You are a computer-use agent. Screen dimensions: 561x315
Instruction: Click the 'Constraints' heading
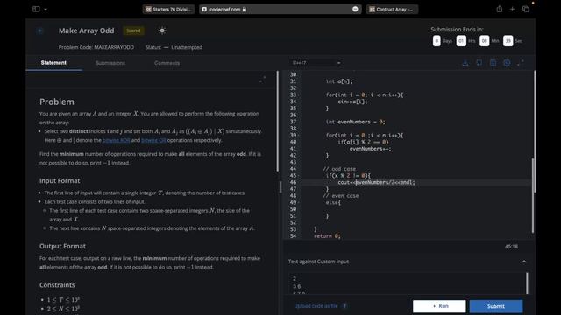coord(57,285)
